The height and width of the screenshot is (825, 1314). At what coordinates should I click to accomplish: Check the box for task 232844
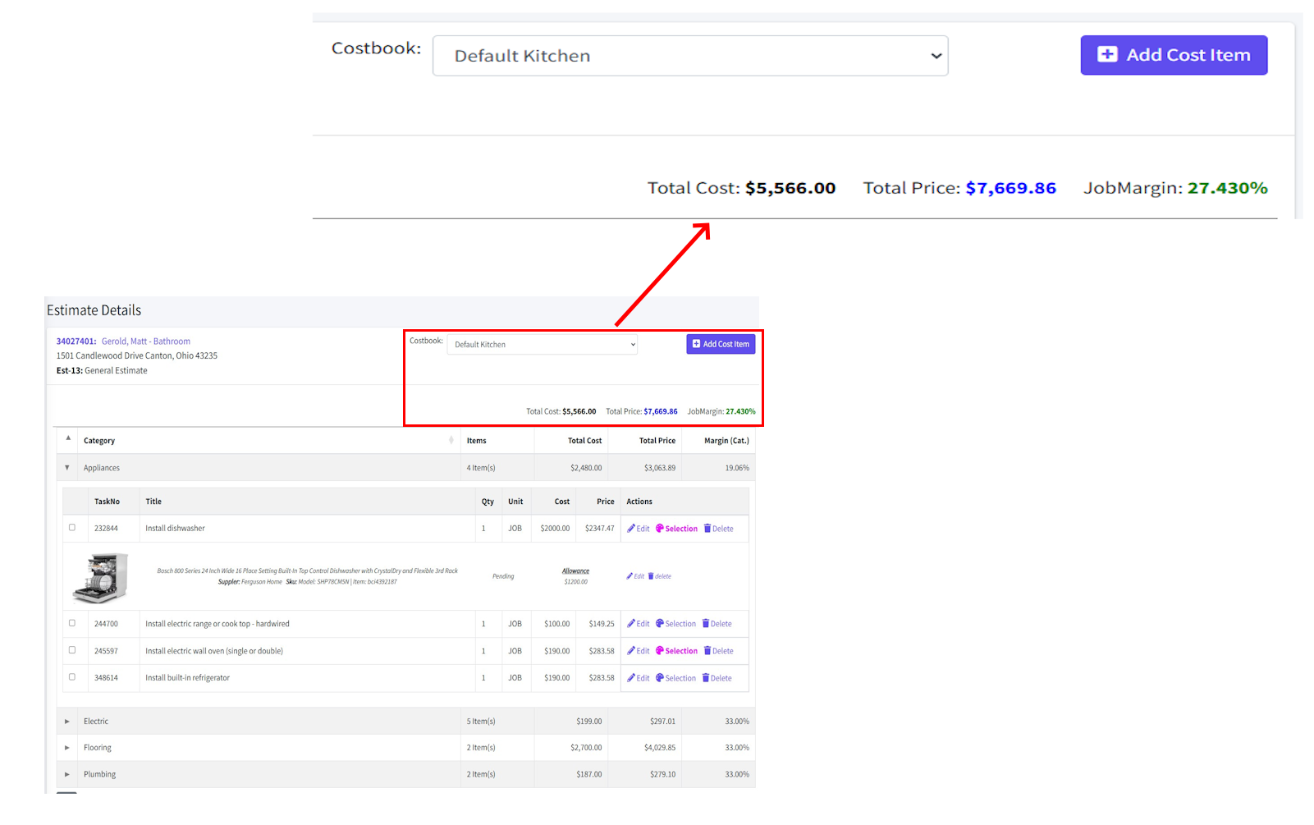pos(72,528)
